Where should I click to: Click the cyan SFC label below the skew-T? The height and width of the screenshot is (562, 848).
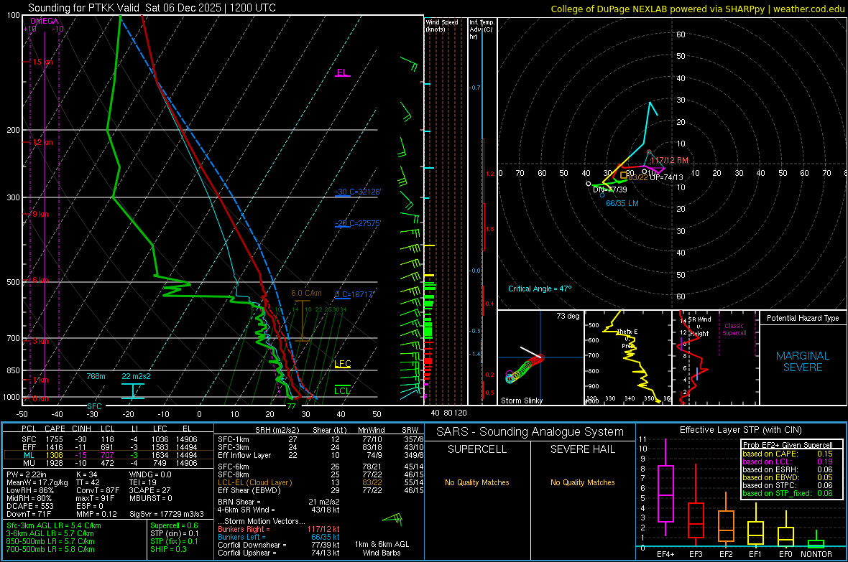pos(94,406)
